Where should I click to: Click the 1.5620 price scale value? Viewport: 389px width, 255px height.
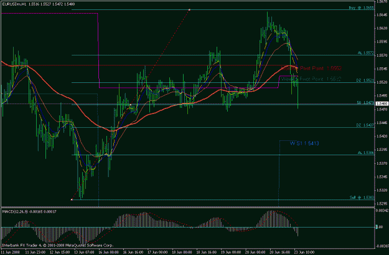382,28
